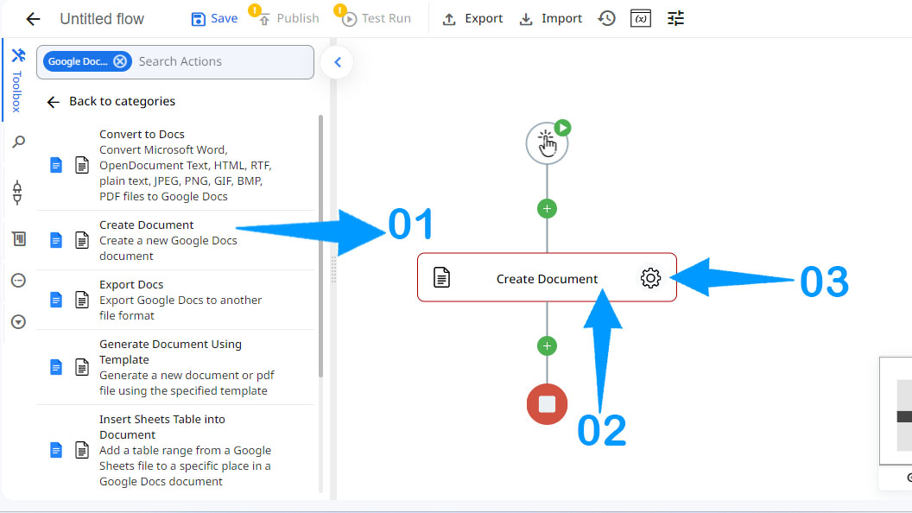
Task: Open version history clock icon
Action: 606,19
